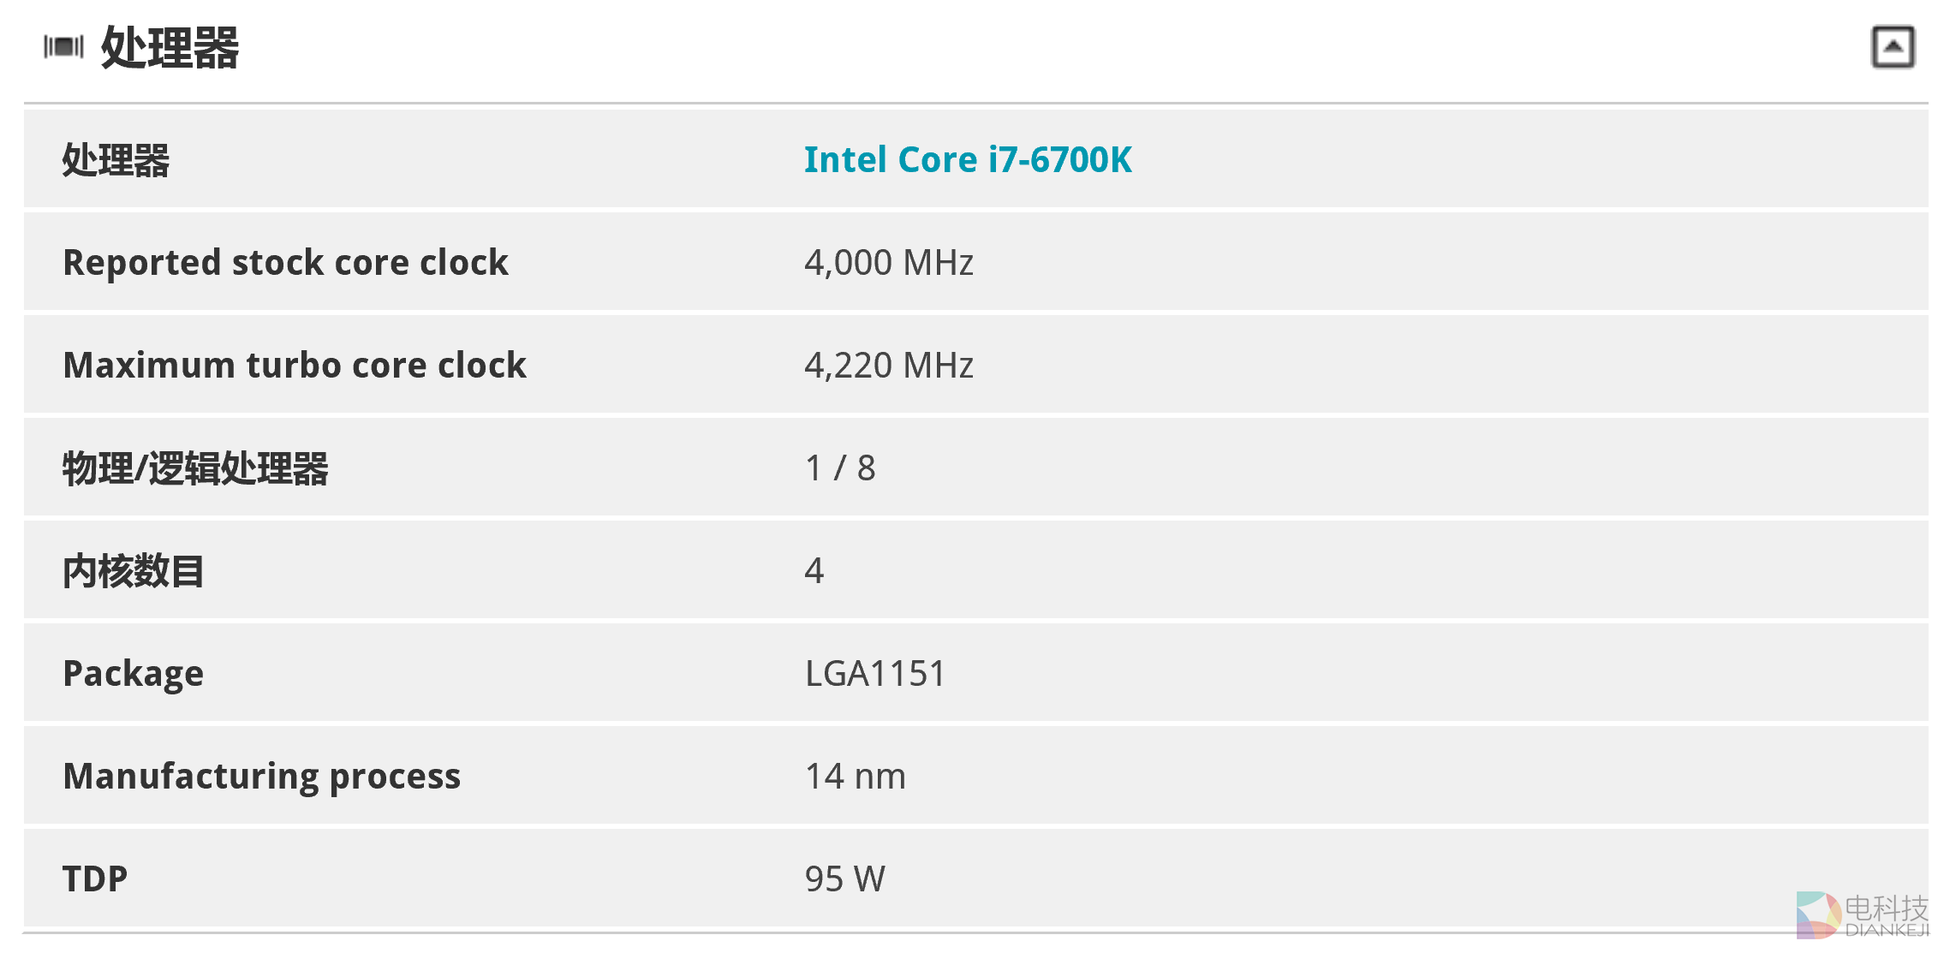Click the 1 / 8 processor count value

pyautogui.click(x=839, y=468)
